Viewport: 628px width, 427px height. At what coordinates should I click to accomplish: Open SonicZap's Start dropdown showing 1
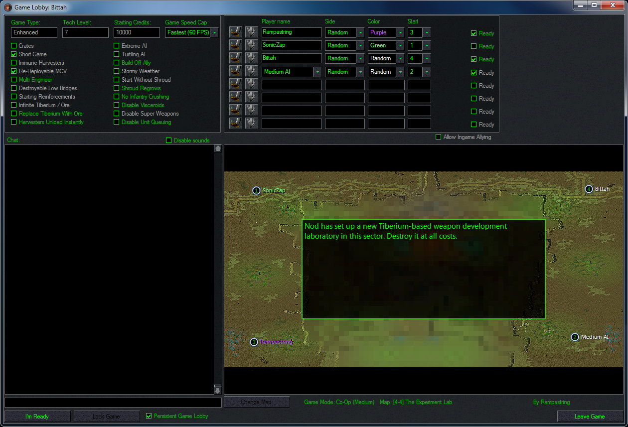point(427,45)
